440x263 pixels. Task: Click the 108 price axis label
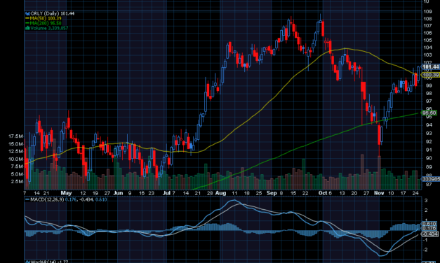tap(427, 19)
